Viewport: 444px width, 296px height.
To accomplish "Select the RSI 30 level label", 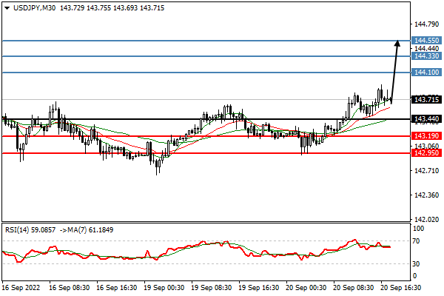I will pyautogui.click(x=418, y=263).
